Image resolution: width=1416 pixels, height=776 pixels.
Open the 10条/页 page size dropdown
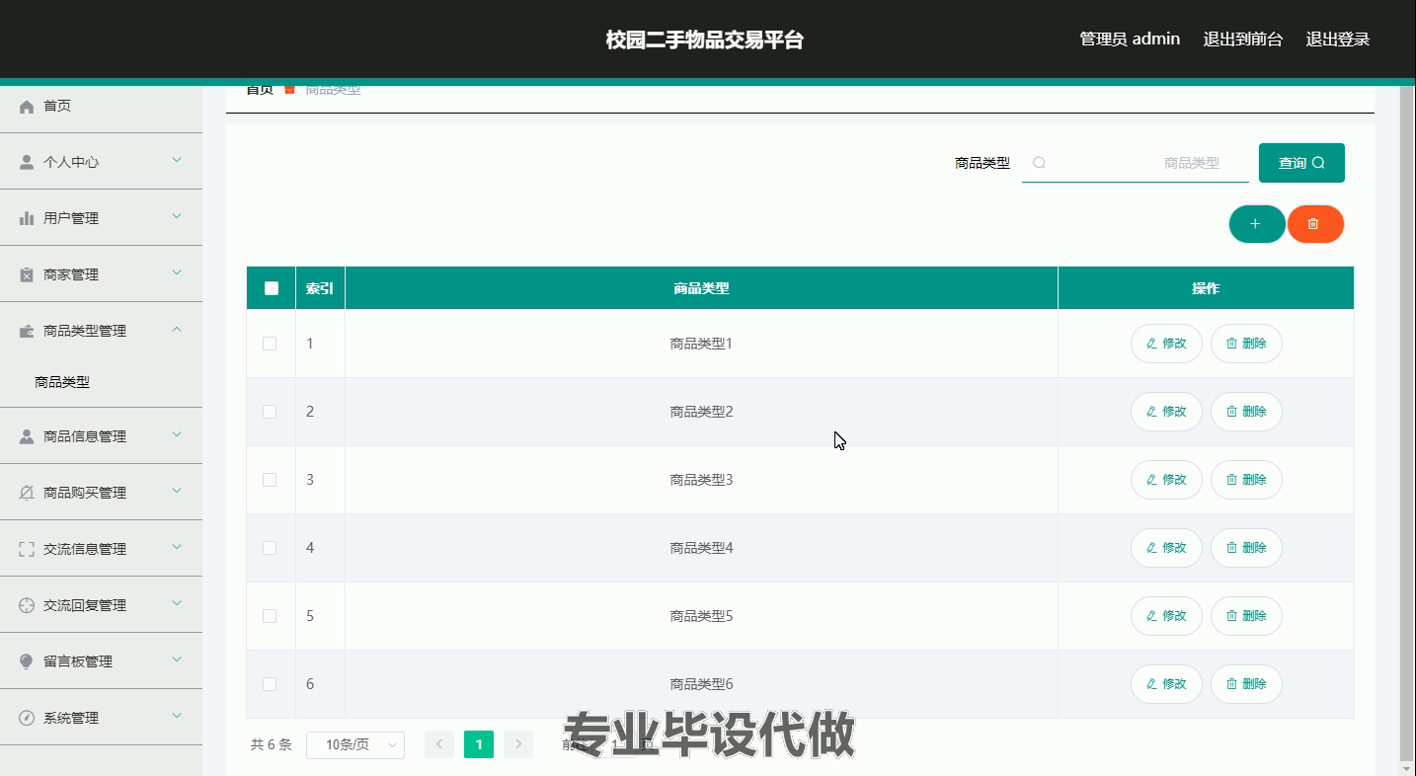tap(355, 744)
